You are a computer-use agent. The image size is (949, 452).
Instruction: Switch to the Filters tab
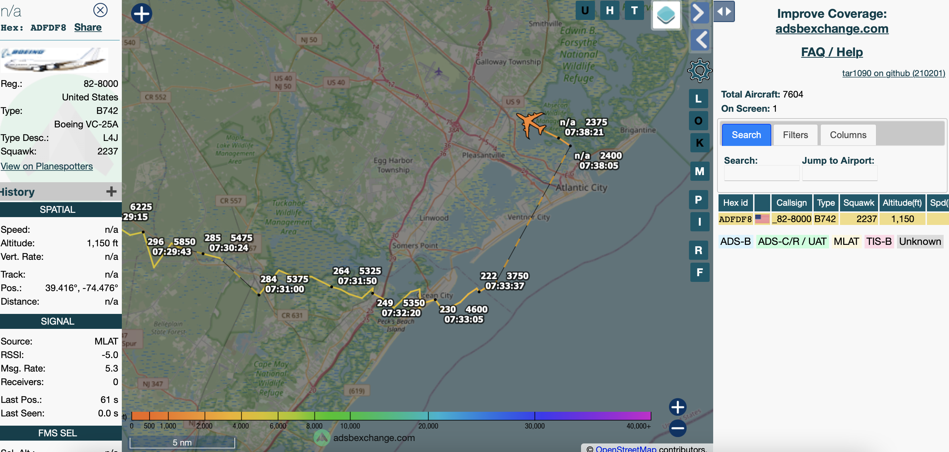point(795,135)
